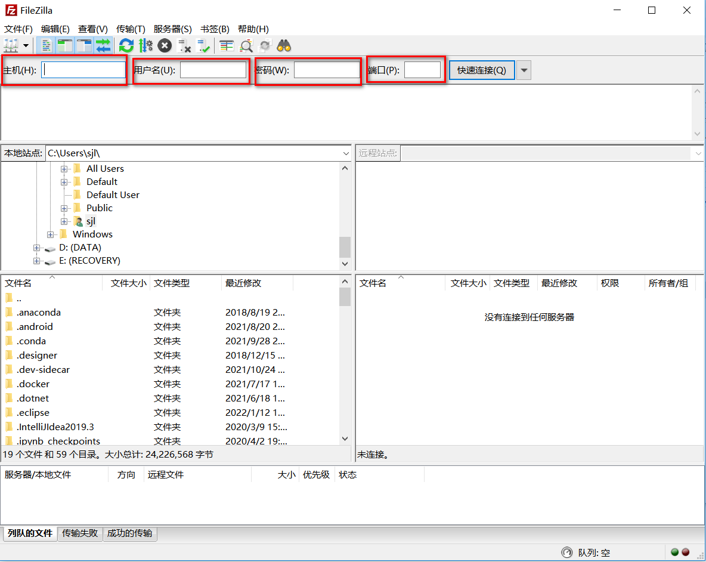Open the 服务器(S) menu
The image size is (706, 562).
point(172,29)
